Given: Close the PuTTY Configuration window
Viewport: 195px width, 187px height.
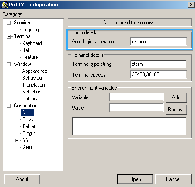Looking at the screenshot, I should tap(191, 5).
